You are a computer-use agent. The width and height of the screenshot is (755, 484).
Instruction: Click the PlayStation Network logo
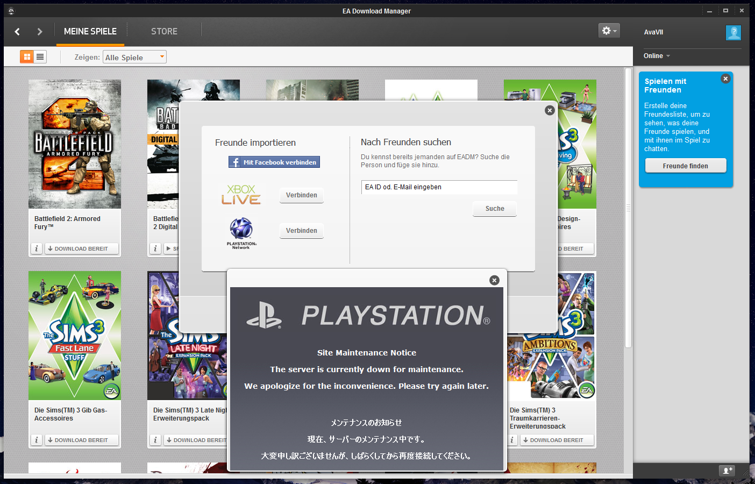pyautogui.click(x=241, y=230)
